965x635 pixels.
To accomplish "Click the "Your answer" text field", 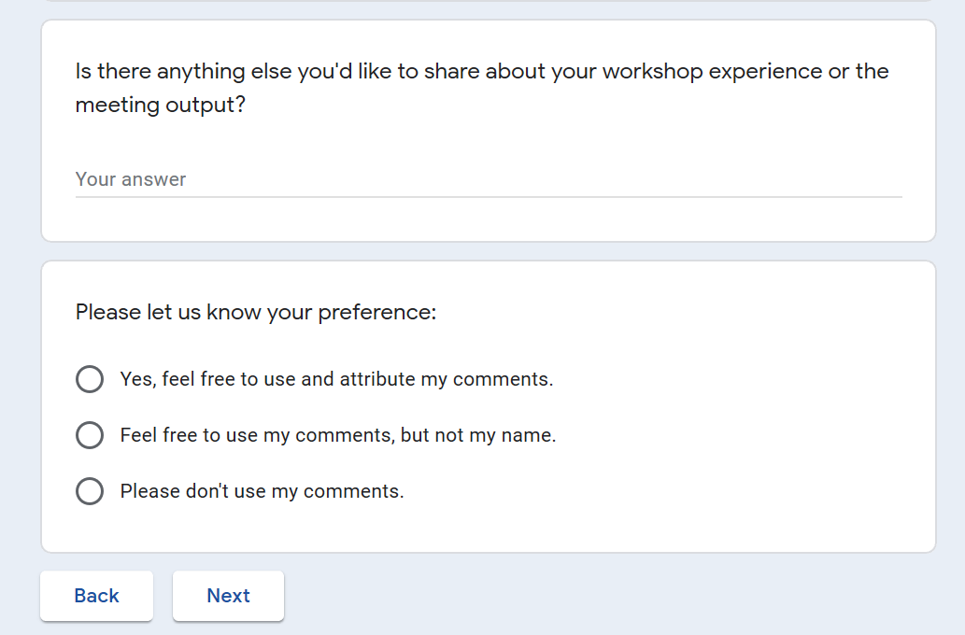I will point(488,179).
